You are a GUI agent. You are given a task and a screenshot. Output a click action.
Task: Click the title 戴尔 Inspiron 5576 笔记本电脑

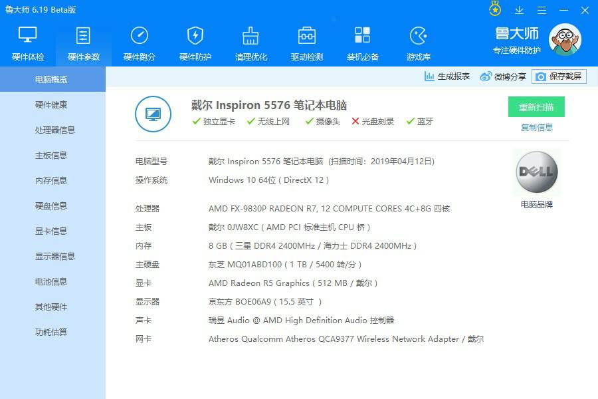coord(269,105)
